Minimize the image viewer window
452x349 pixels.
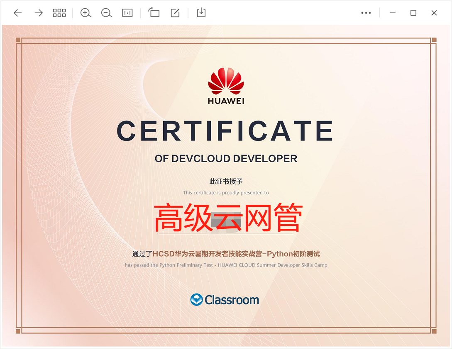pos(393,13)
